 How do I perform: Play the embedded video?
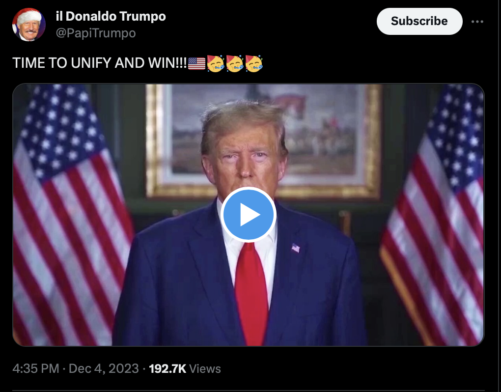tap(248, 215)
